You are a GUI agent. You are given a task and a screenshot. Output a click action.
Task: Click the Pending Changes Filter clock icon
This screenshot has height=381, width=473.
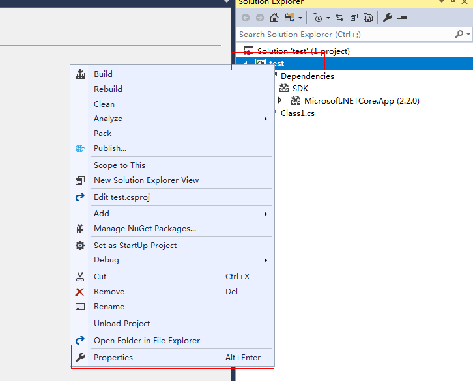(x=317, y=18)
